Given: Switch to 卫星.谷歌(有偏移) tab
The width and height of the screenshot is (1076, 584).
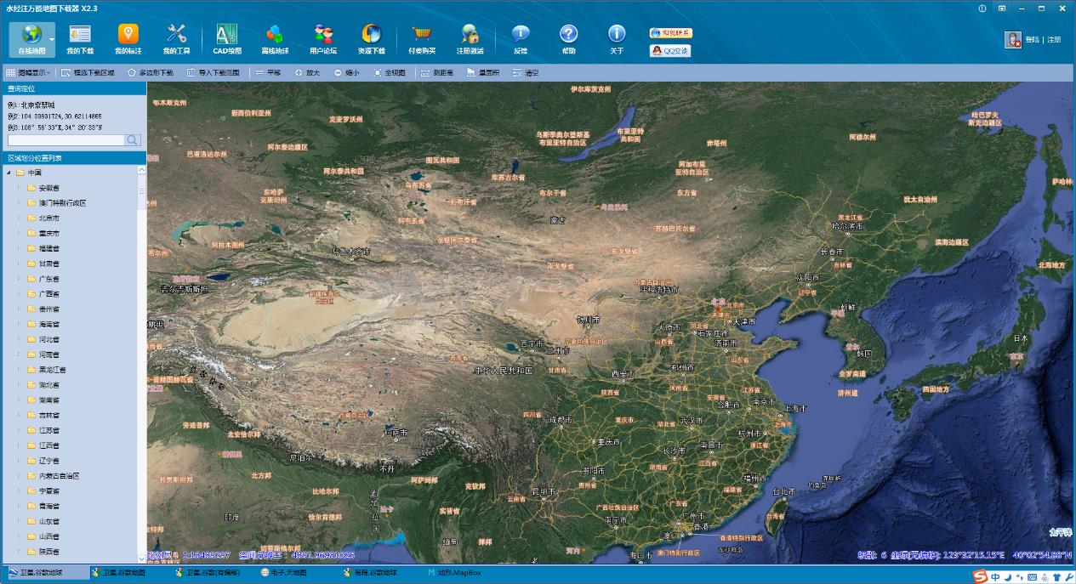Looking at the screenshot, I should point(208,573).
